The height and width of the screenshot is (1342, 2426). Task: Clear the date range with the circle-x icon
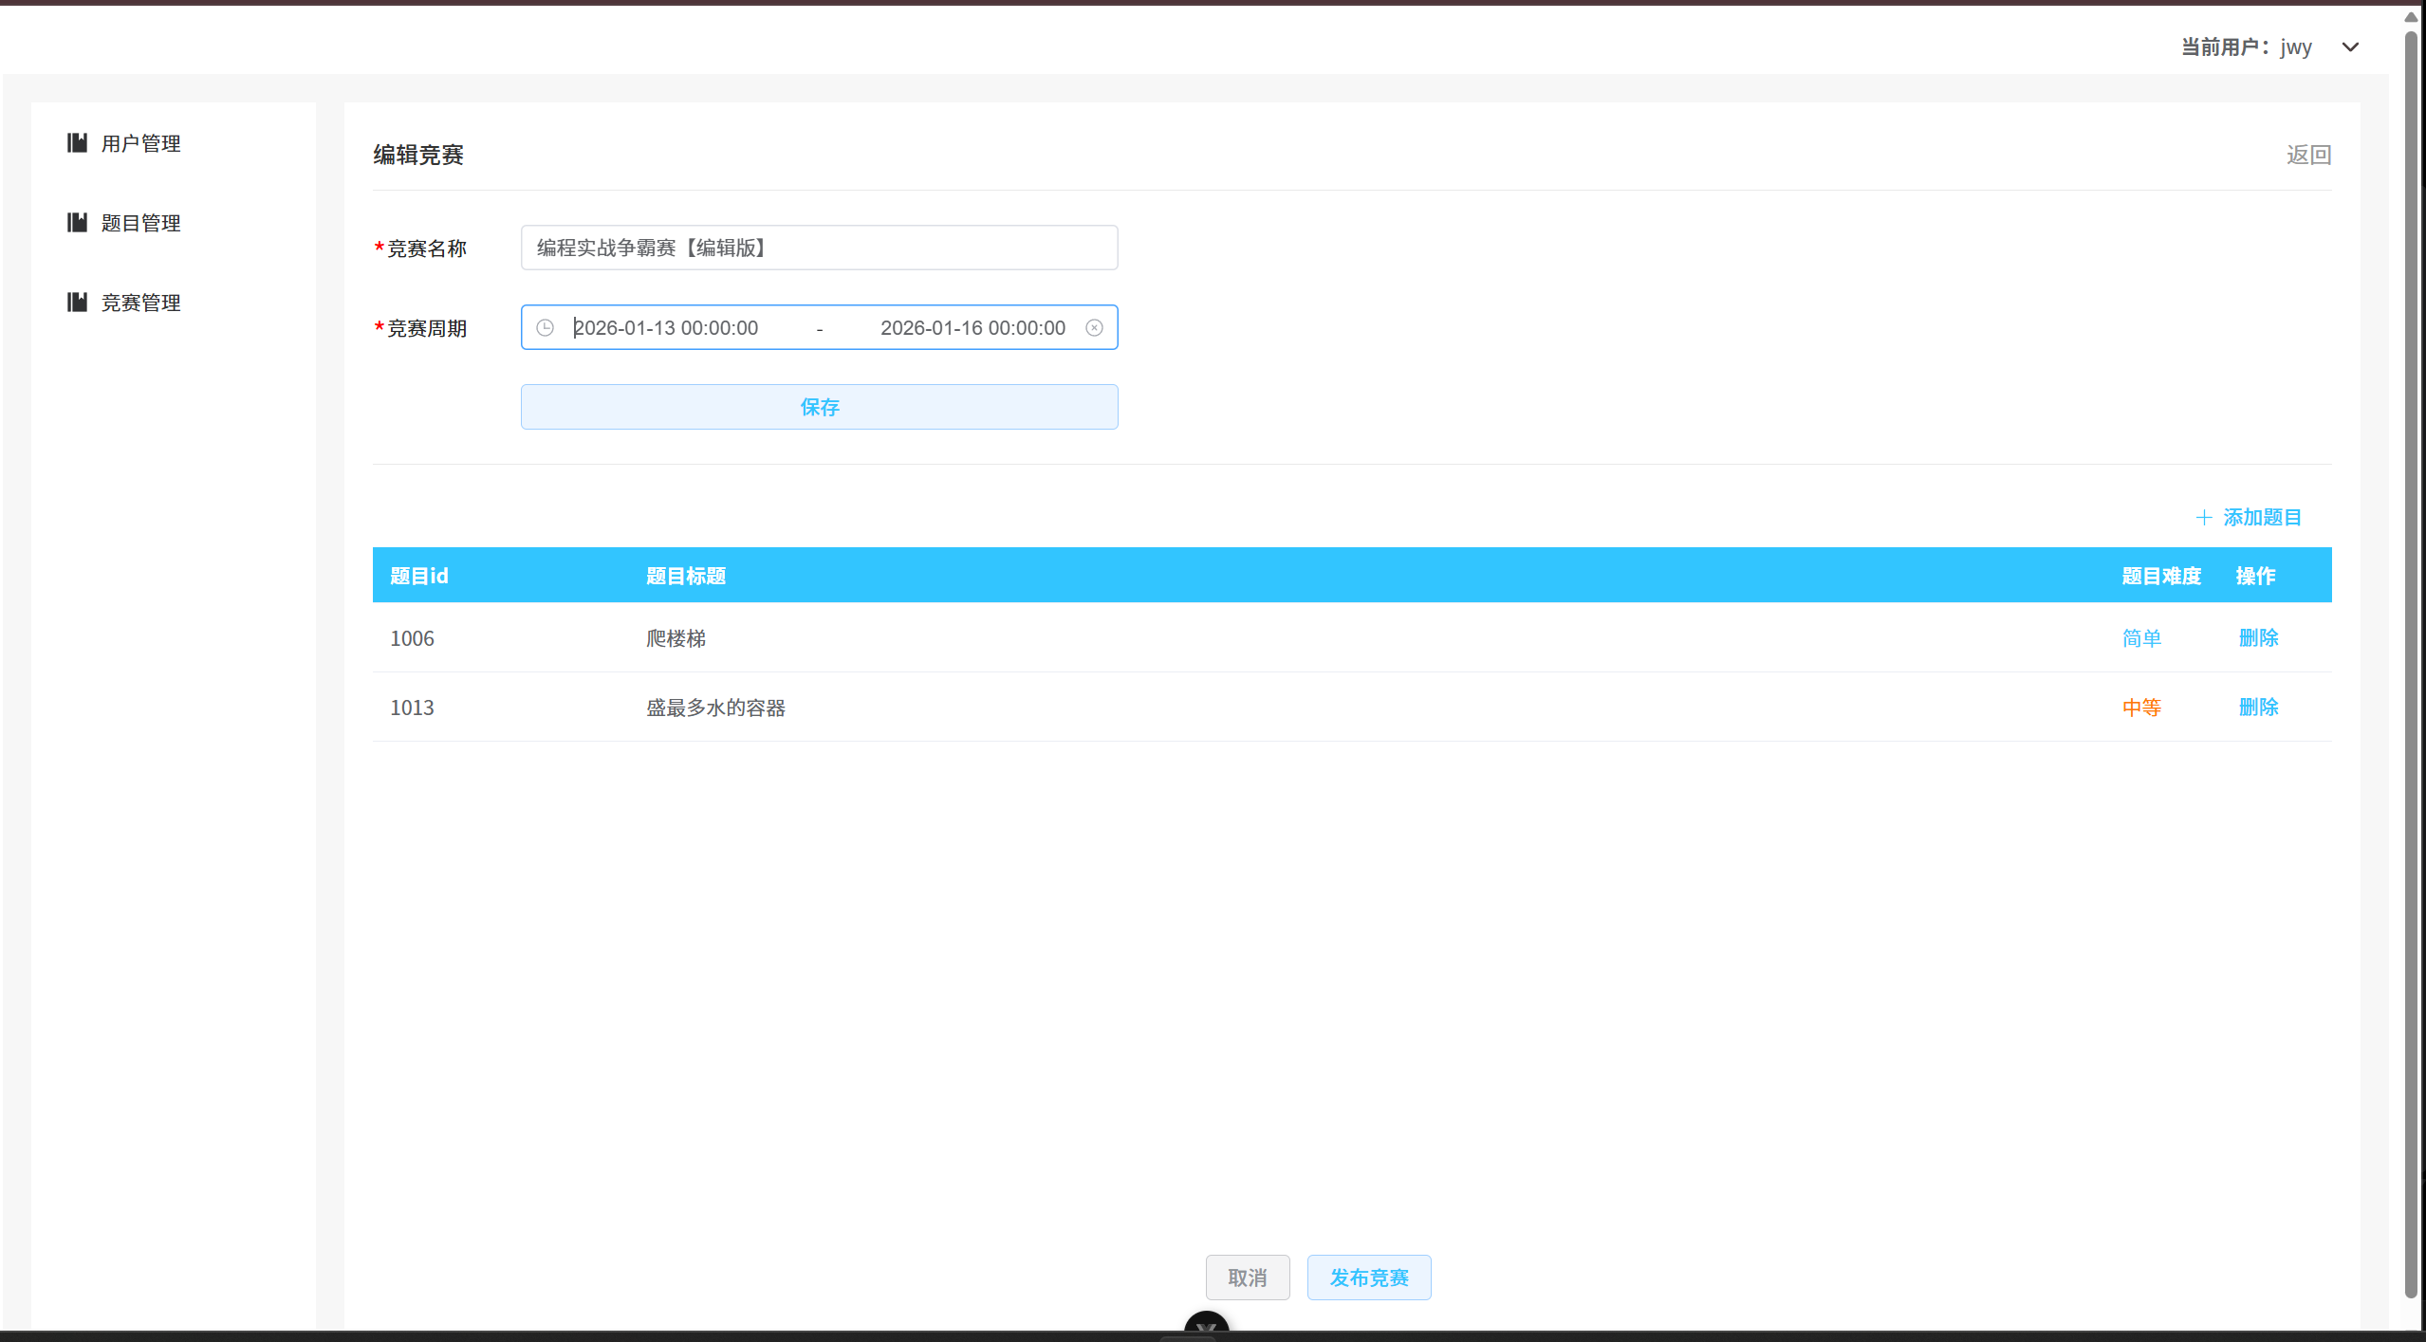coord(1094,327)
